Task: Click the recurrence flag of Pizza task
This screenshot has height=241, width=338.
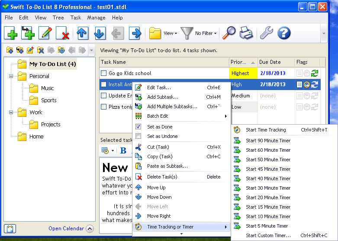Action: pos(315,107)
